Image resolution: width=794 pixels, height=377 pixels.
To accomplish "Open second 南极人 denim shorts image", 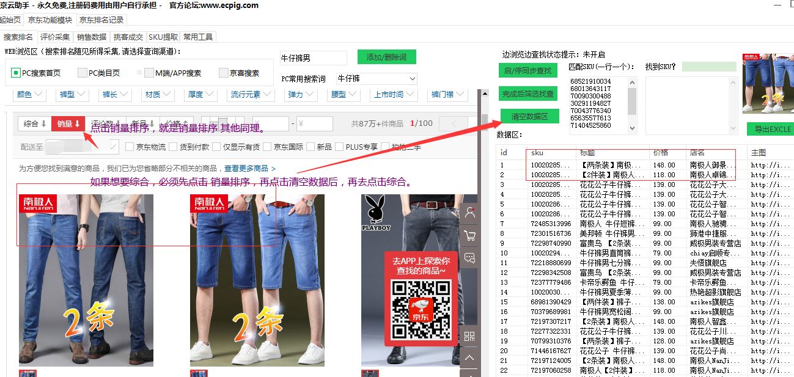I will tap(257, 280).
